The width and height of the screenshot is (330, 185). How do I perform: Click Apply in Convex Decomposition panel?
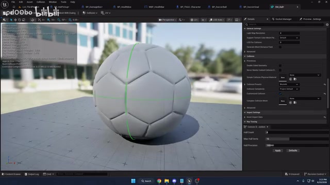[278, 151]
